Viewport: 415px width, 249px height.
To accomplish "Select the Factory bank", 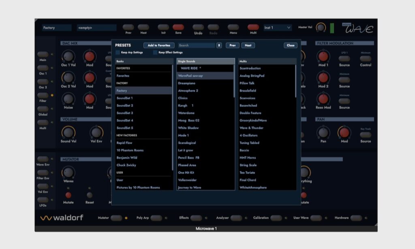I will coord(143,90).
